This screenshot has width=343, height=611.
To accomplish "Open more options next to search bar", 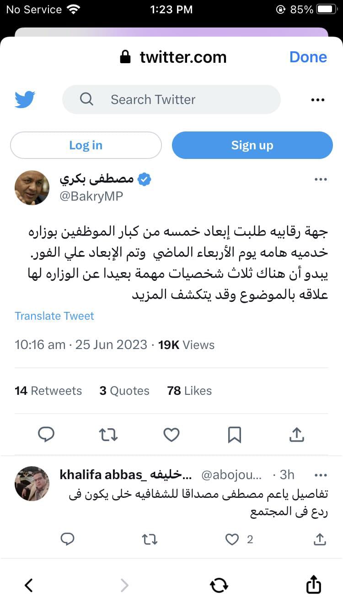I will [317, 100].
